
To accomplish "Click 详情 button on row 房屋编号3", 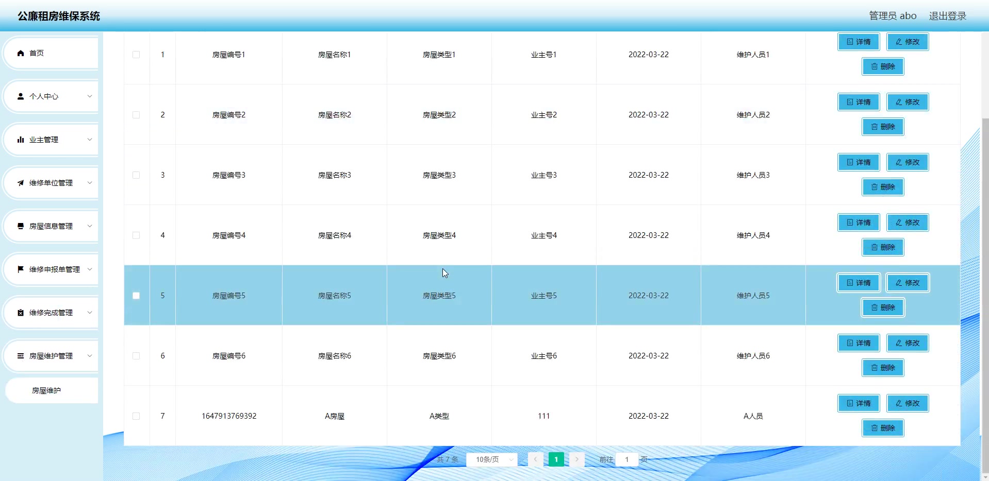I will 858,162.
